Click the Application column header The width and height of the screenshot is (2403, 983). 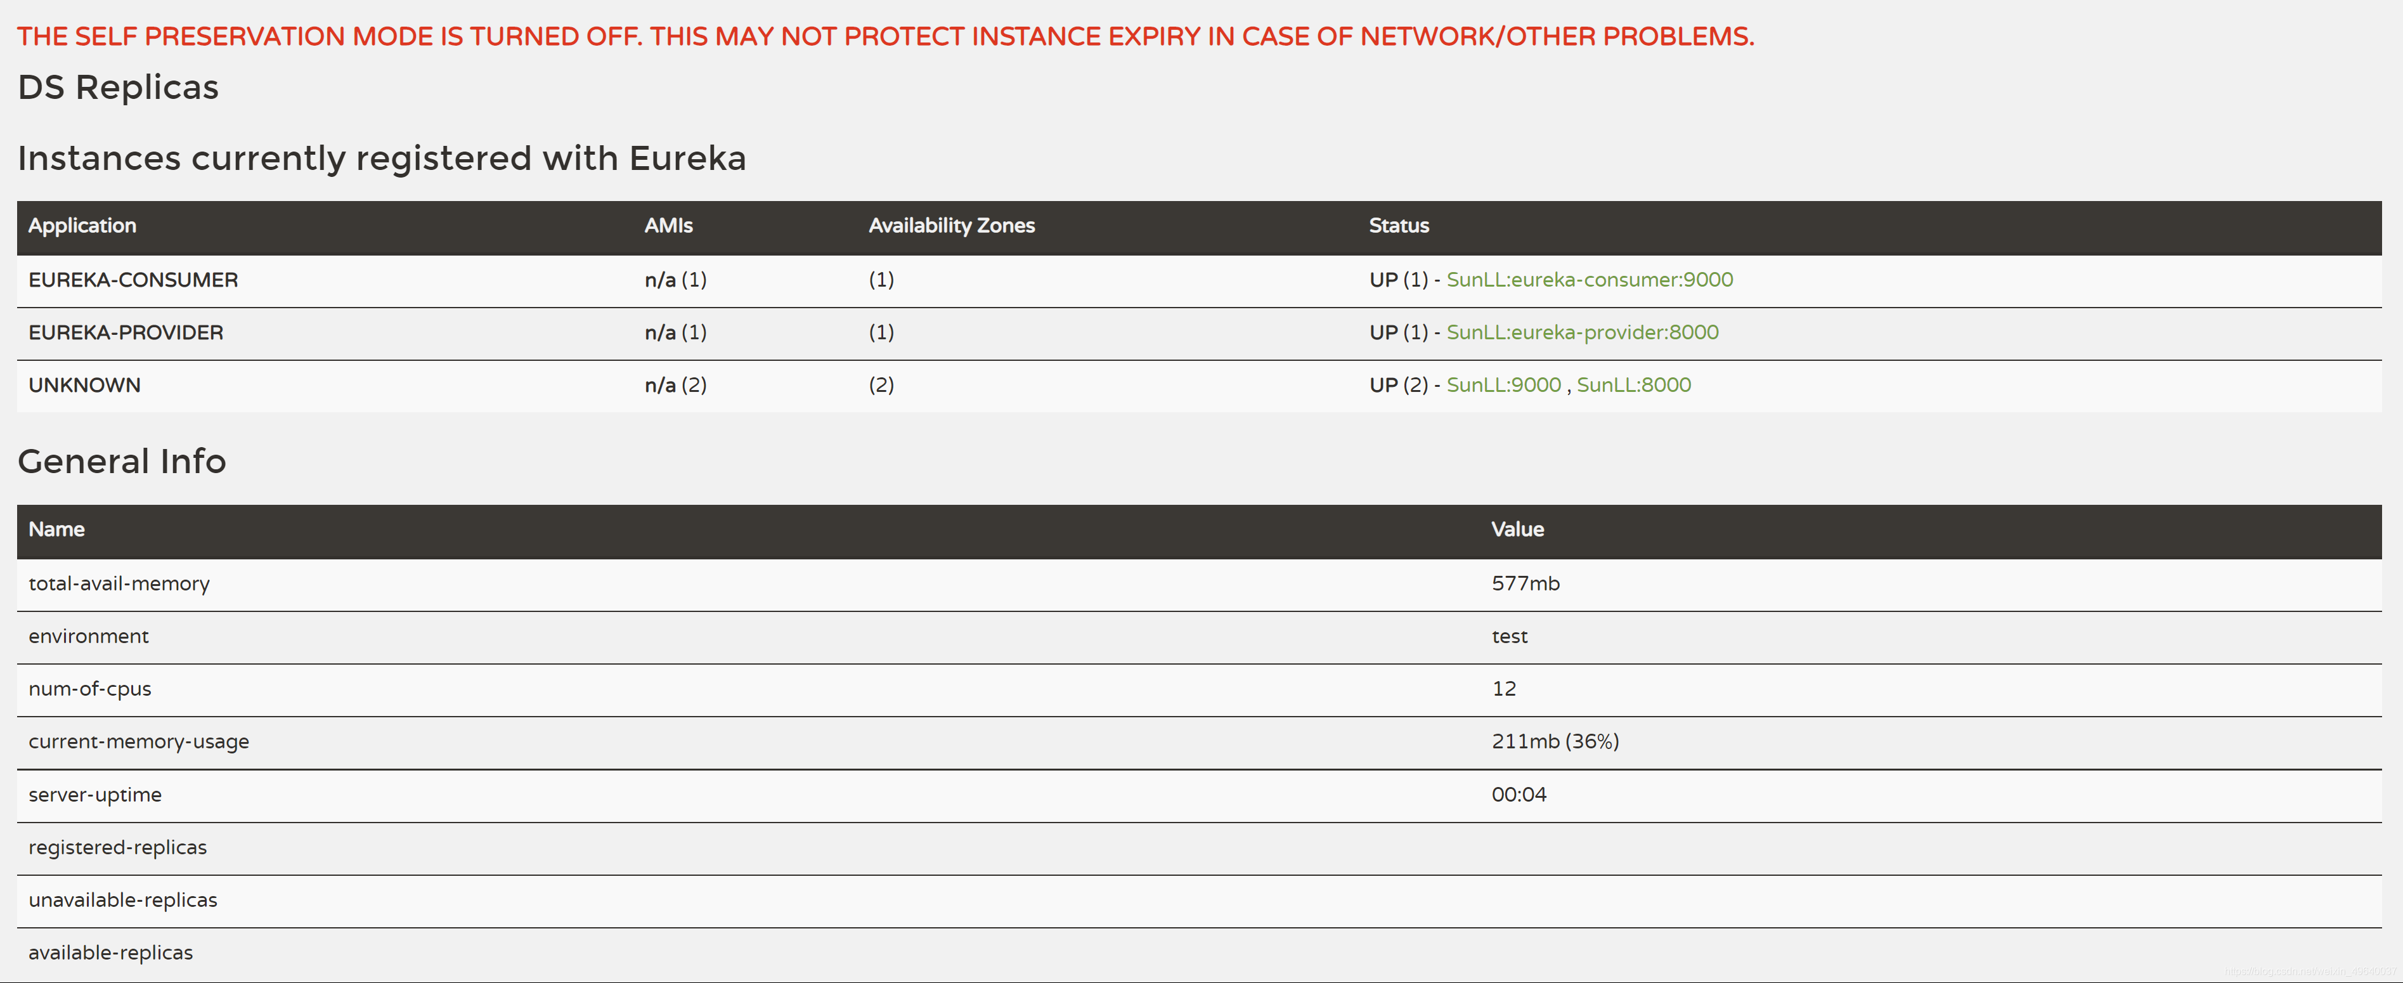82,226
